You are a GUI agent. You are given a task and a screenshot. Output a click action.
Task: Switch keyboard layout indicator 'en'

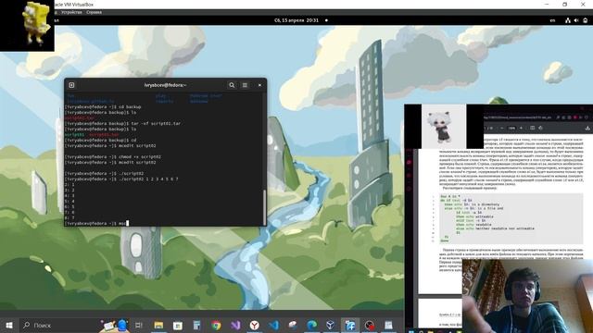click(x=552, y=20)
